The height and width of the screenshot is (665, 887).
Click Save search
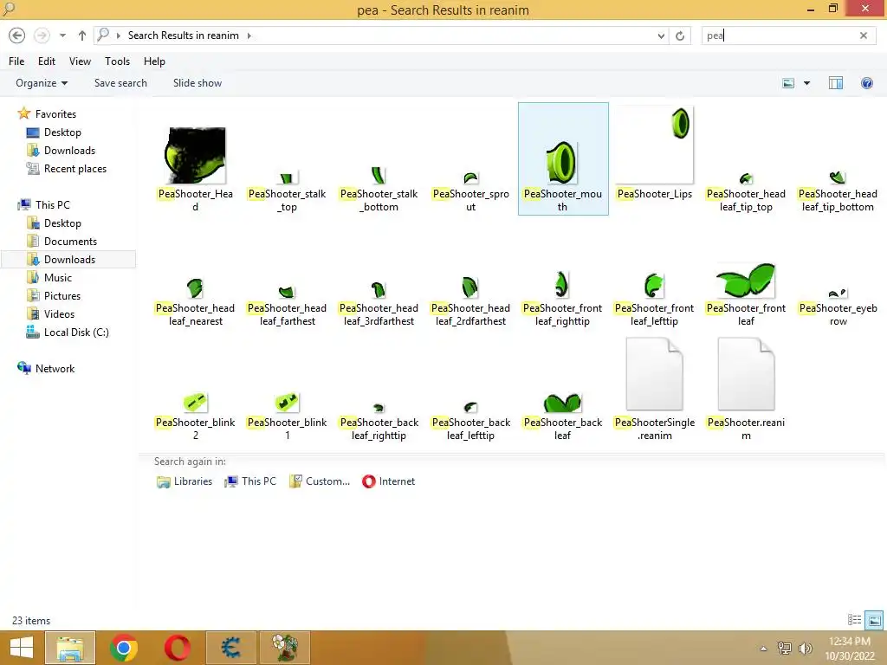click(120, 83)
